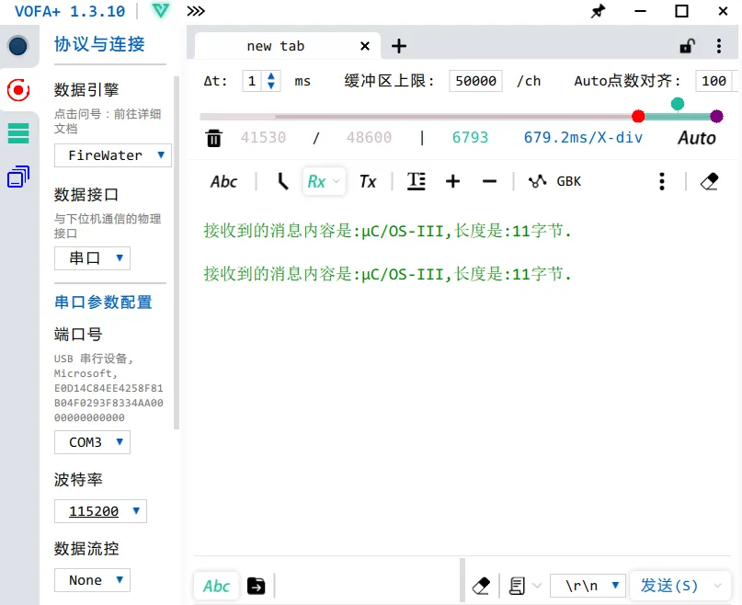
Task: Clear the receive display with the eraser icon
Action: click(x=709, y=181)
